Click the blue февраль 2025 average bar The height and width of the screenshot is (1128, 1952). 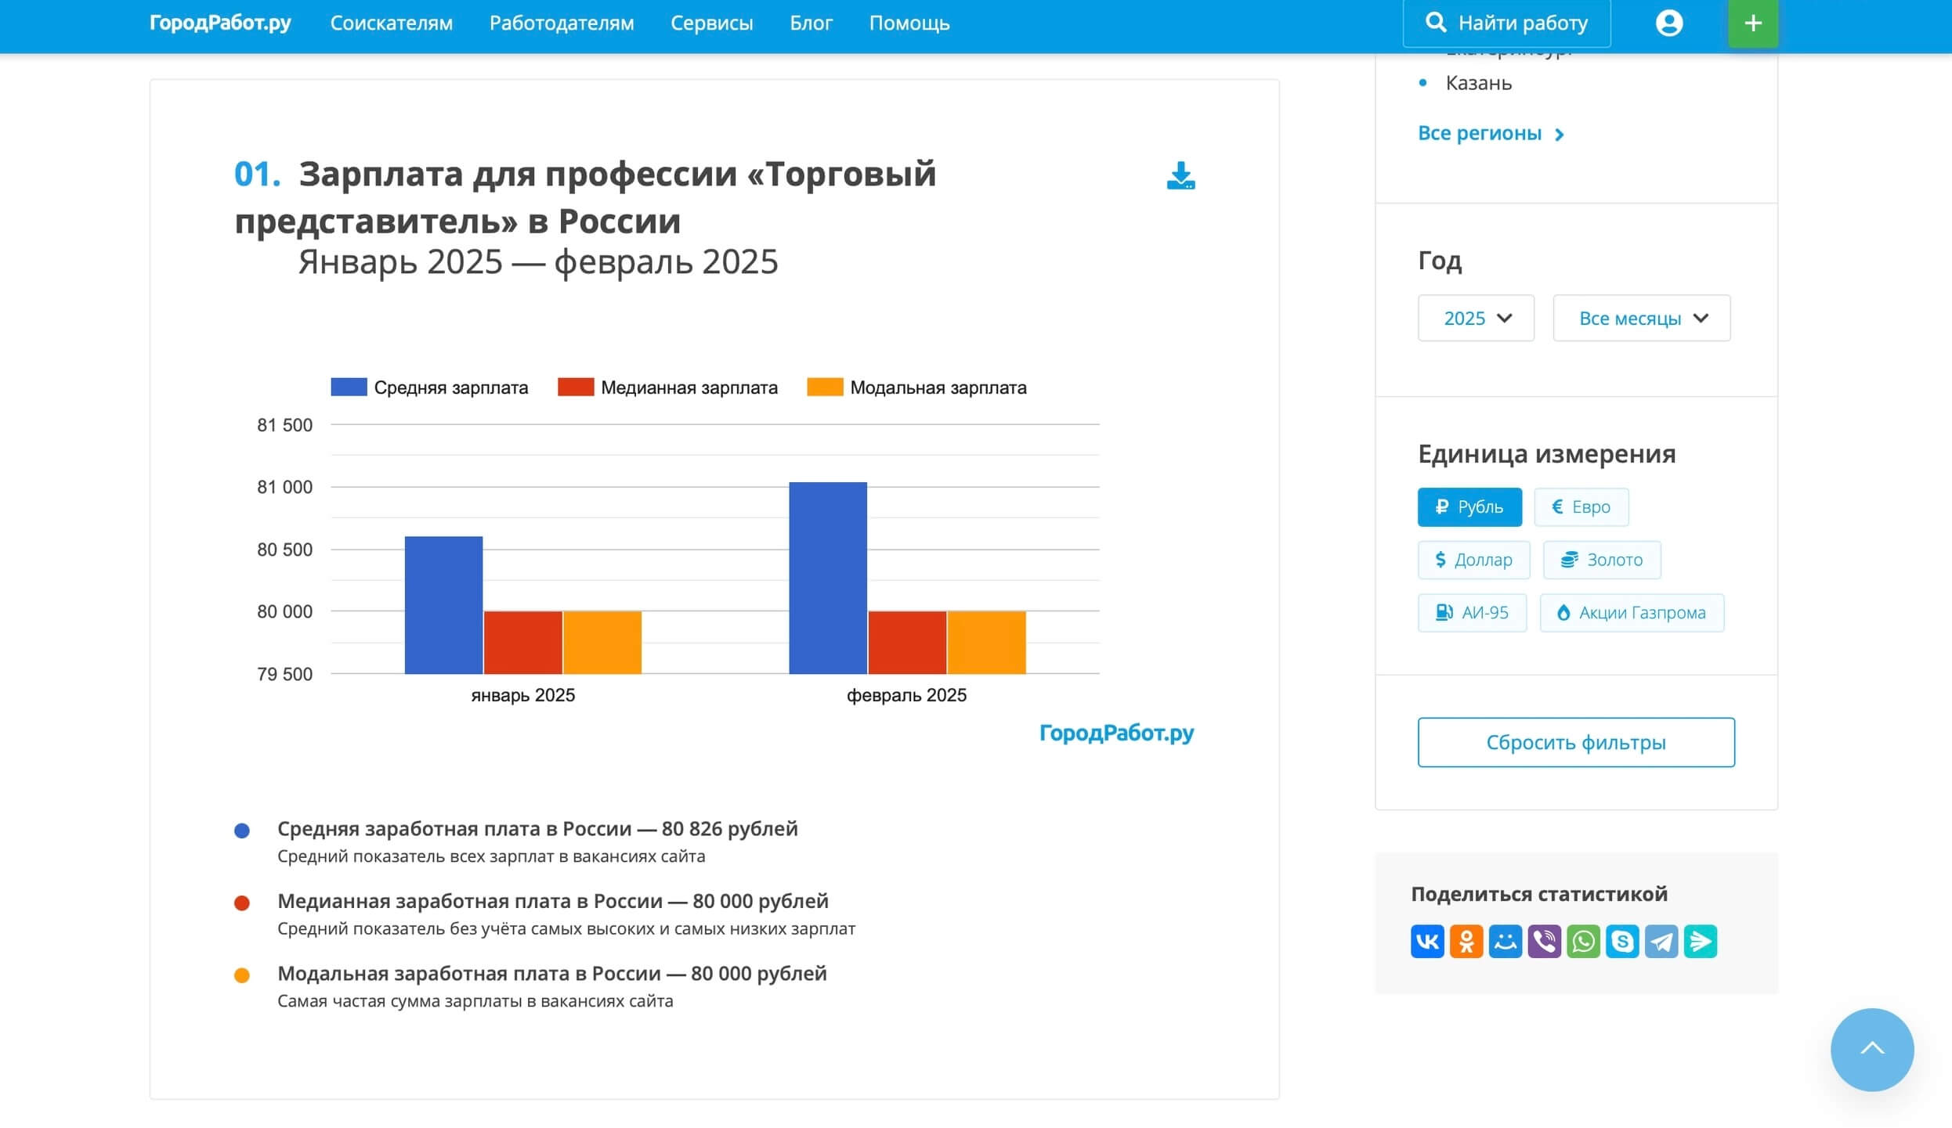[828, 578]
